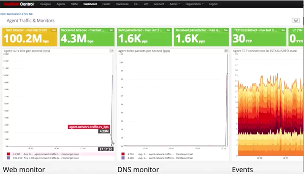Screen dimensions: 304x174
Task: Toggle the purple tx_bps legend series
Action: [8, 158]
